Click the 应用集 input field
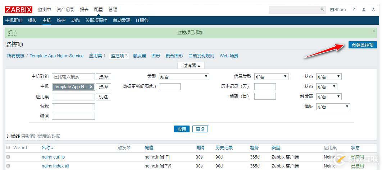This screenshot has height=170, width=382. (x=73, y=97)
